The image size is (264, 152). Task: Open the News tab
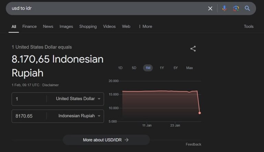(48, 26)
